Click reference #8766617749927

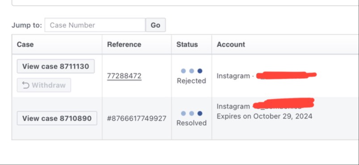(x=137, y=118)
